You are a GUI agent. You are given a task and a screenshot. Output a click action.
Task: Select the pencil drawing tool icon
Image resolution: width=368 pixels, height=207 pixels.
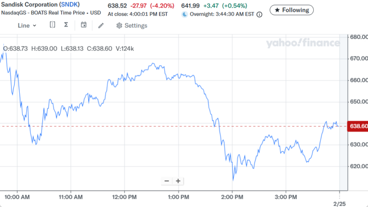pyautogui.click(x=101, y=25)
